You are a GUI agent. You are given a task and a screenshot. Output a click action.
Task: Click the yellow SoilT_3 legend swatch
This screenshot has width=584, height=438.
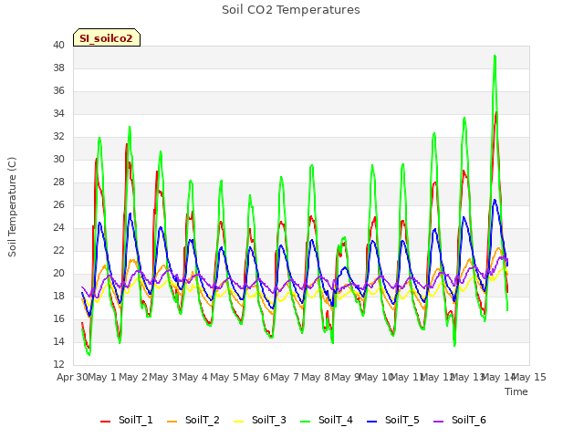(x=239, y=422)
